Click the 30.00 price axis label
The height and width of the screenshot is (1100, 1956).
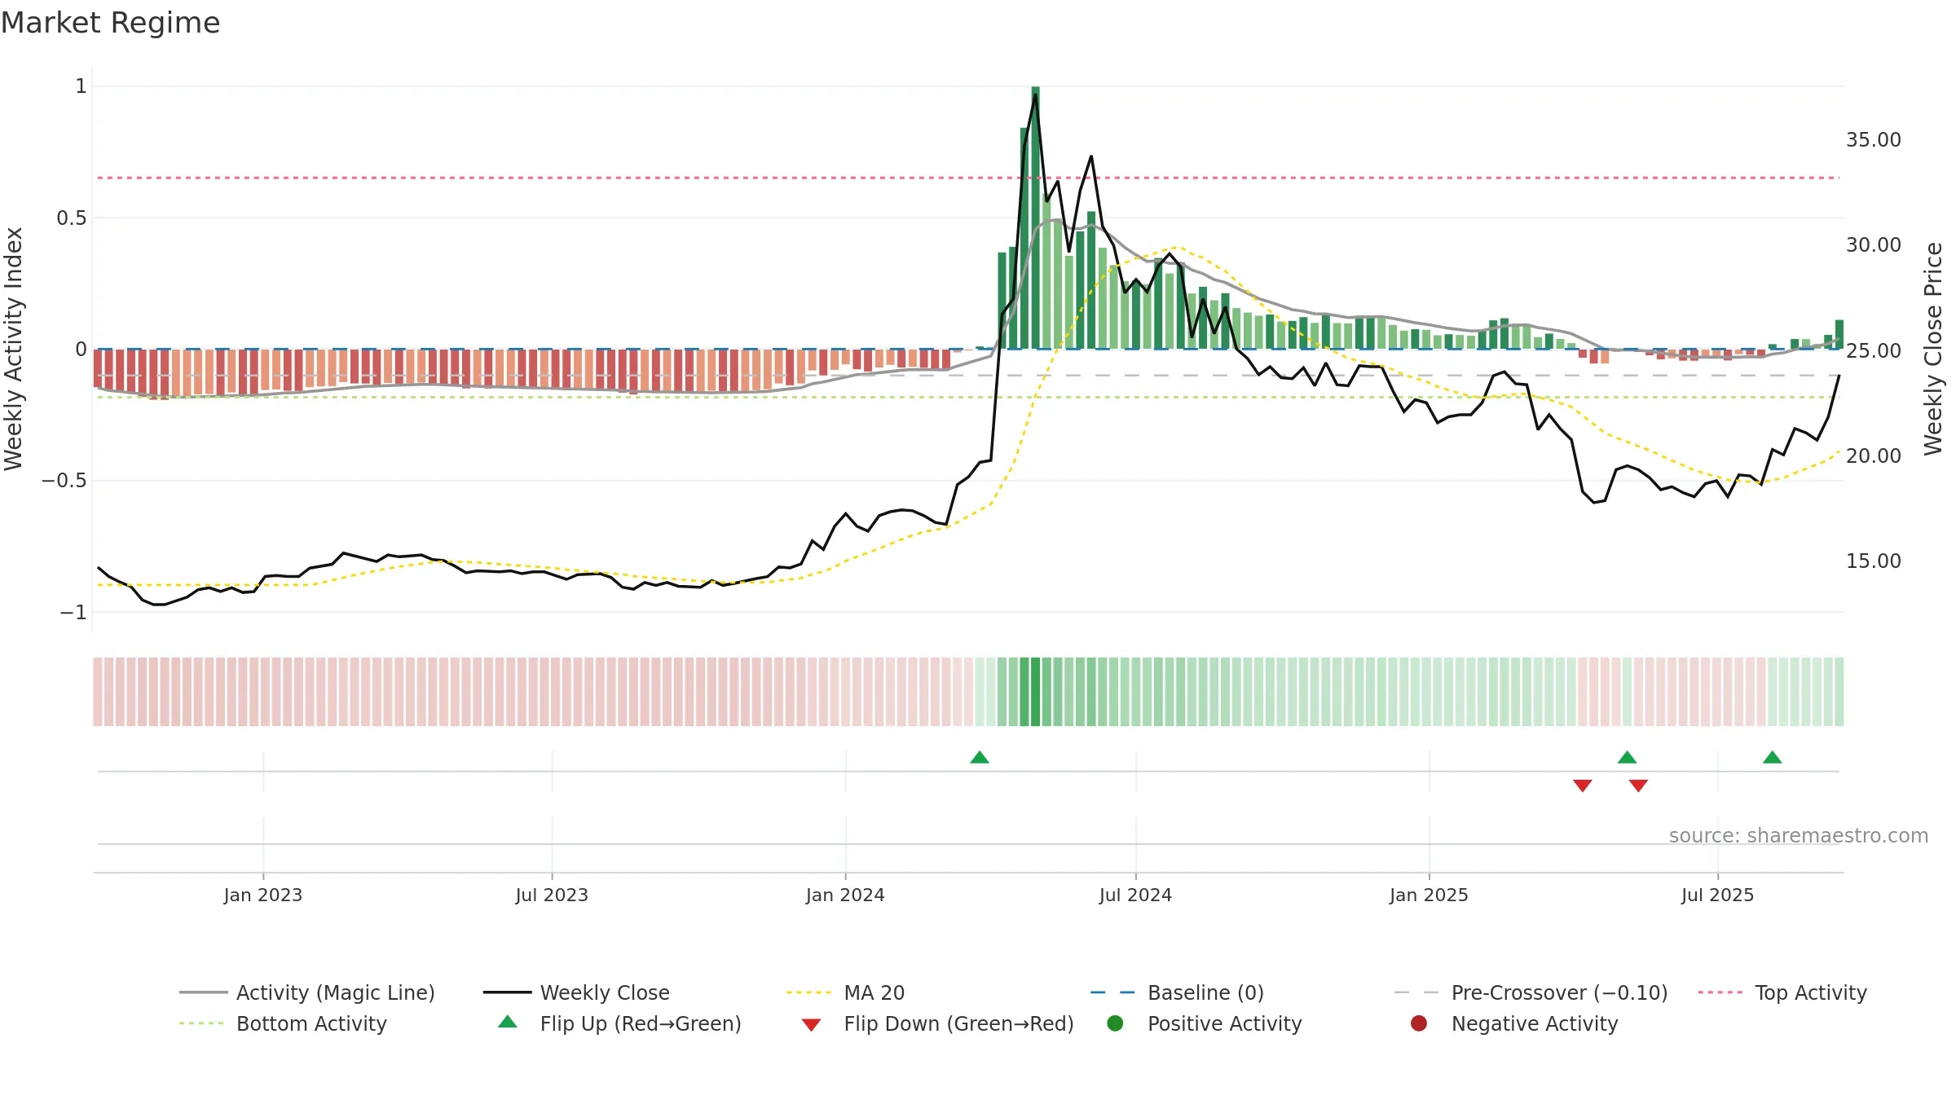pos(1874,245)
